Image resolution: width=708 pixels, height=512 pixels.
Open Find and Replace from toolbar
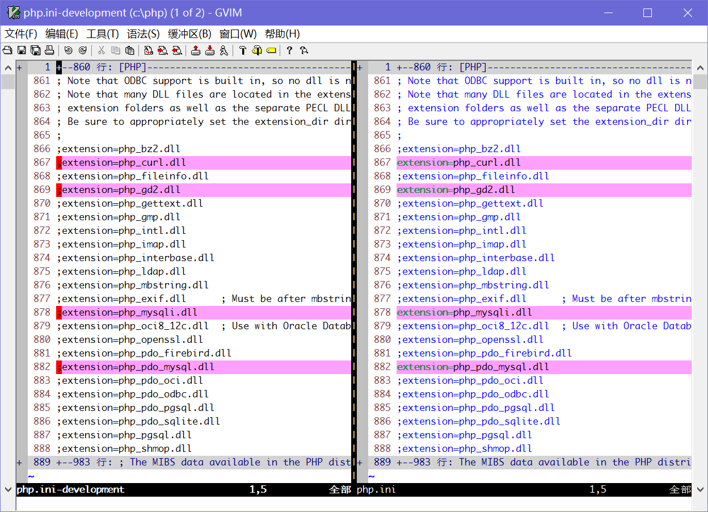coord(149,51)
